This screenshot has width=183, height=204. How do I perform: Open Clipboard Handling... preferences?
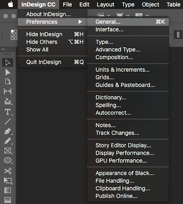coord(128,188)
